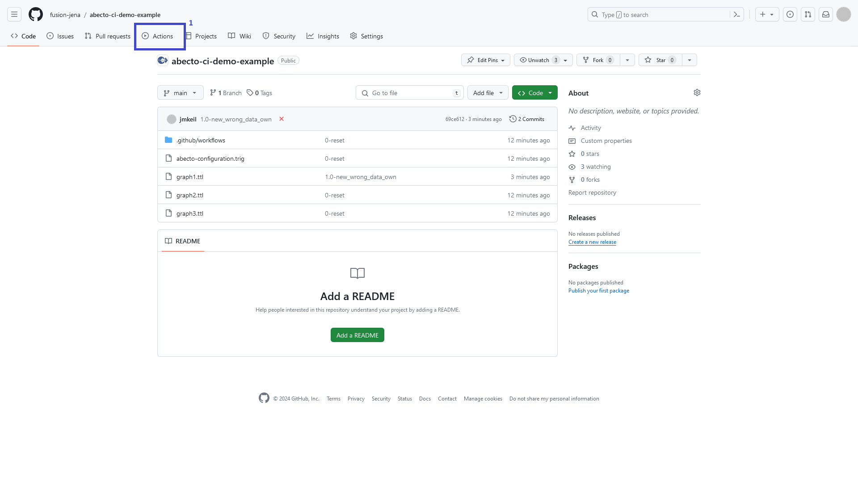Viewport: 858px width, 480px height.
Task: Switch to the Insights tab
Action: (x=323, y=36)
